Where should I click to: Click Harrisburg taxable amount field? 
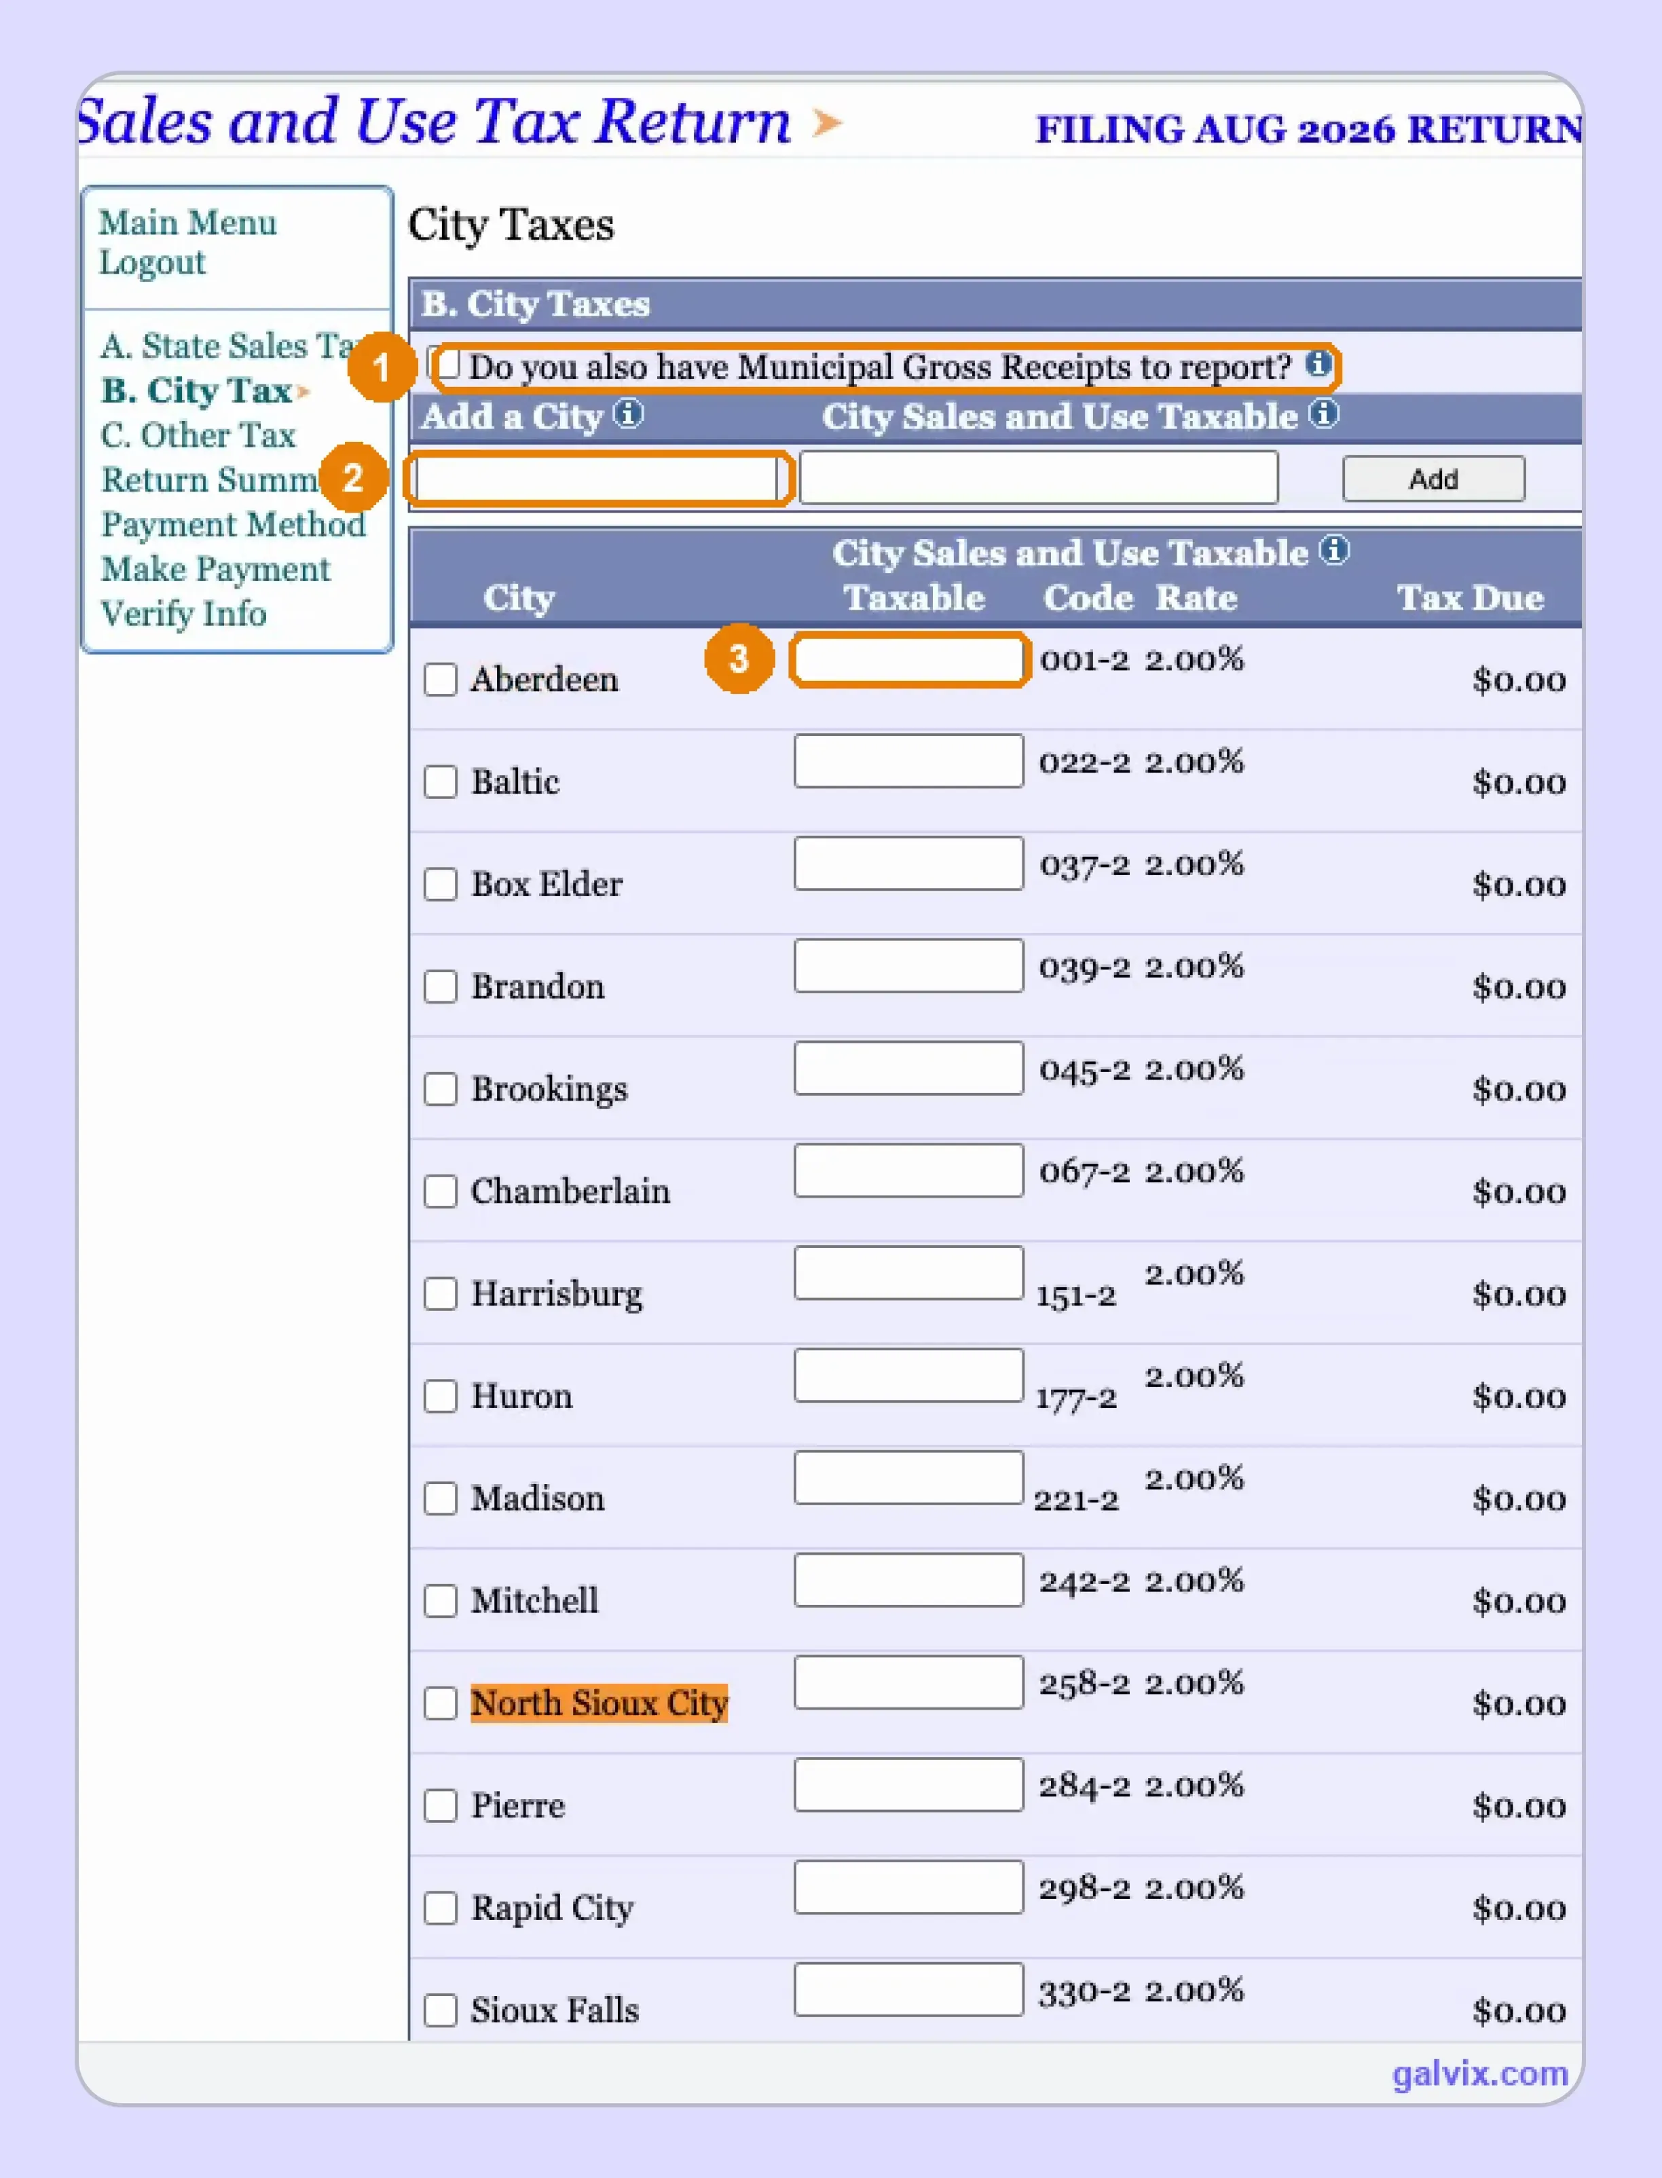pyautogui.click(x=908, y=1273)
